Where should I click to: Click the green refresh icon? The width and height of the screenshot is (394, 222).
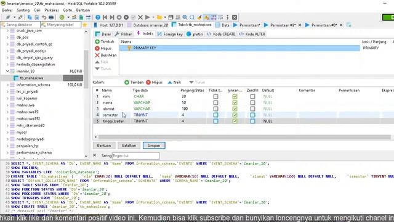[x=62, y=17]
